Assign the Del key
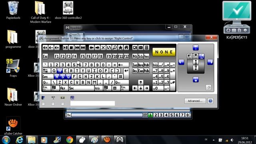Viewport: 256px width, 144px height. 135,71
